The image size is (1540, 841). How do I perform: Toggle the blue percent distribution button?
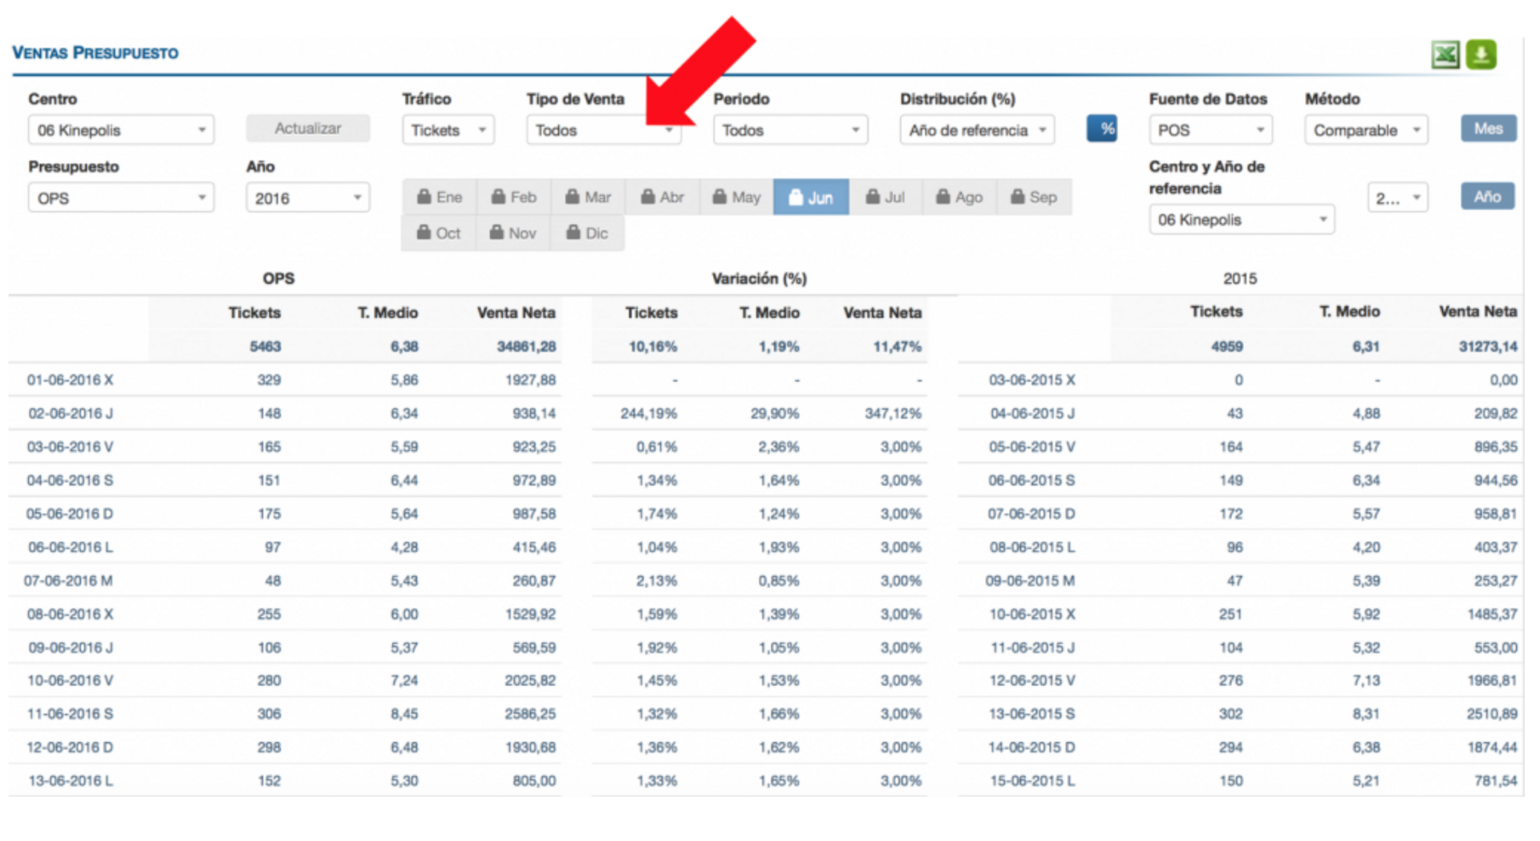(1102, 129)
